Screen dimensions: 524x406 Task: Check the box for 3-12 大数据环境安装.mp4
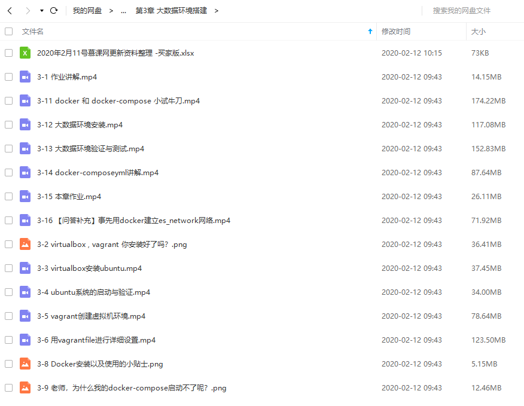[9, 124]
